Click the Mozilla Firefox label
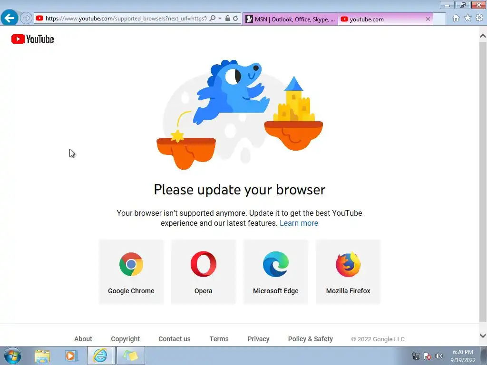The image size is (487, 365). point(348,291)
